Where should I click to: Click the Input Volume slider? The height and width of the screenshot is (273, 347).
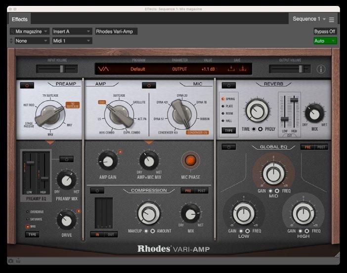(x=57, y=69)
